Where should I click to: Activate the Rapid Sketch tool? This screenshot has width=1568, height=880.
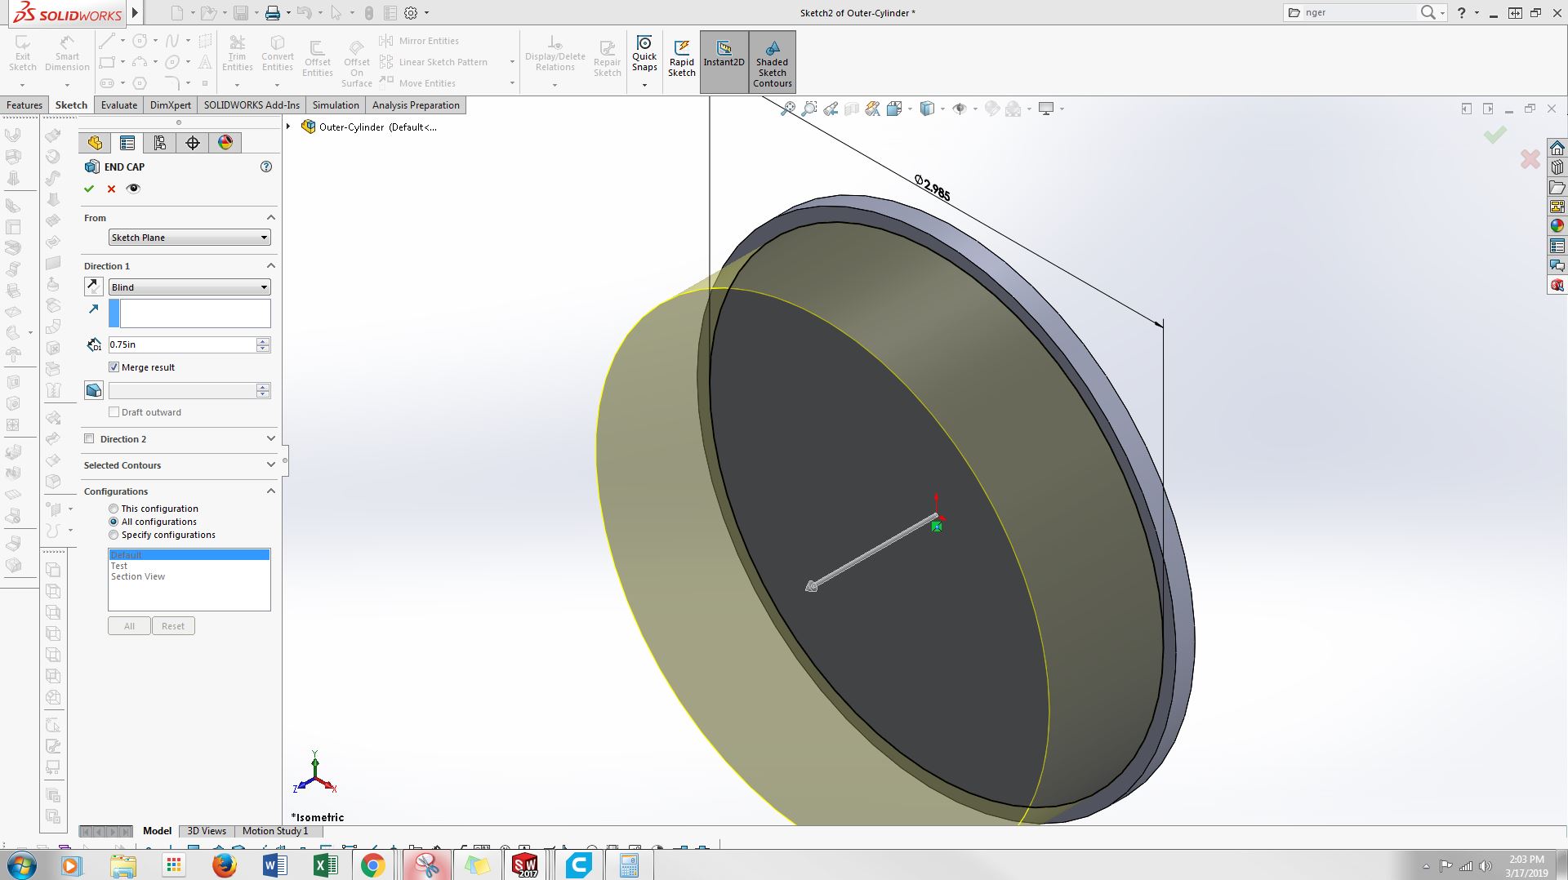[682, 59]
